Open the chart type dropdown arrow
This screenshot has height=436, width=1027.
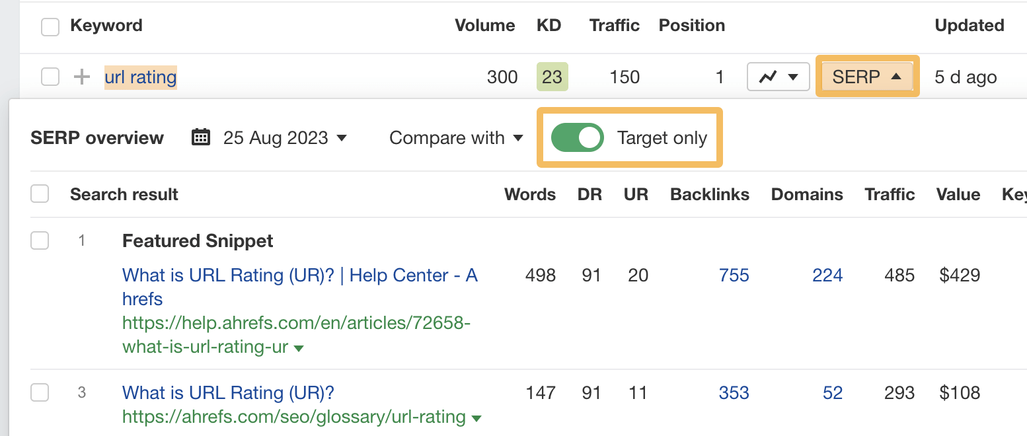click(792, 77)
